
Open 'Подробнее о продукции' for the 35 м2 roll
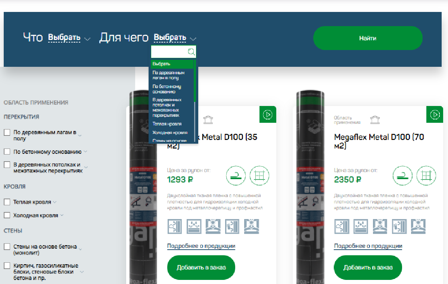point(201,246)
